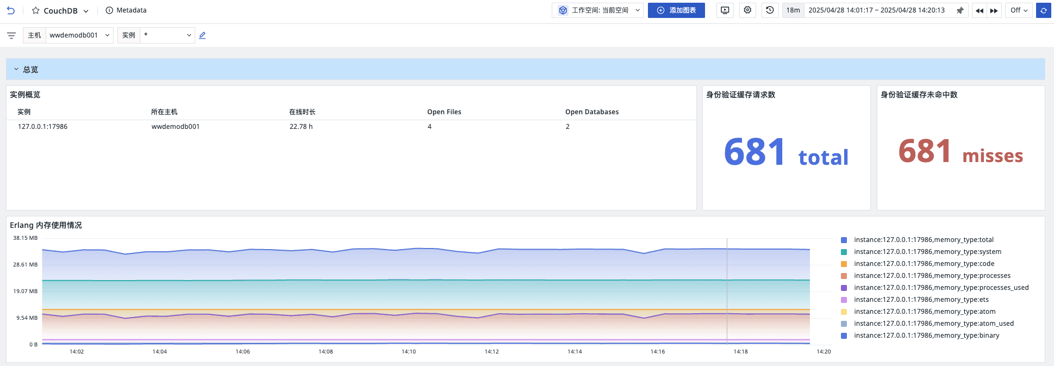Click the uptime column header
The image size is (1054, 366).
click(x=302, y=112)
